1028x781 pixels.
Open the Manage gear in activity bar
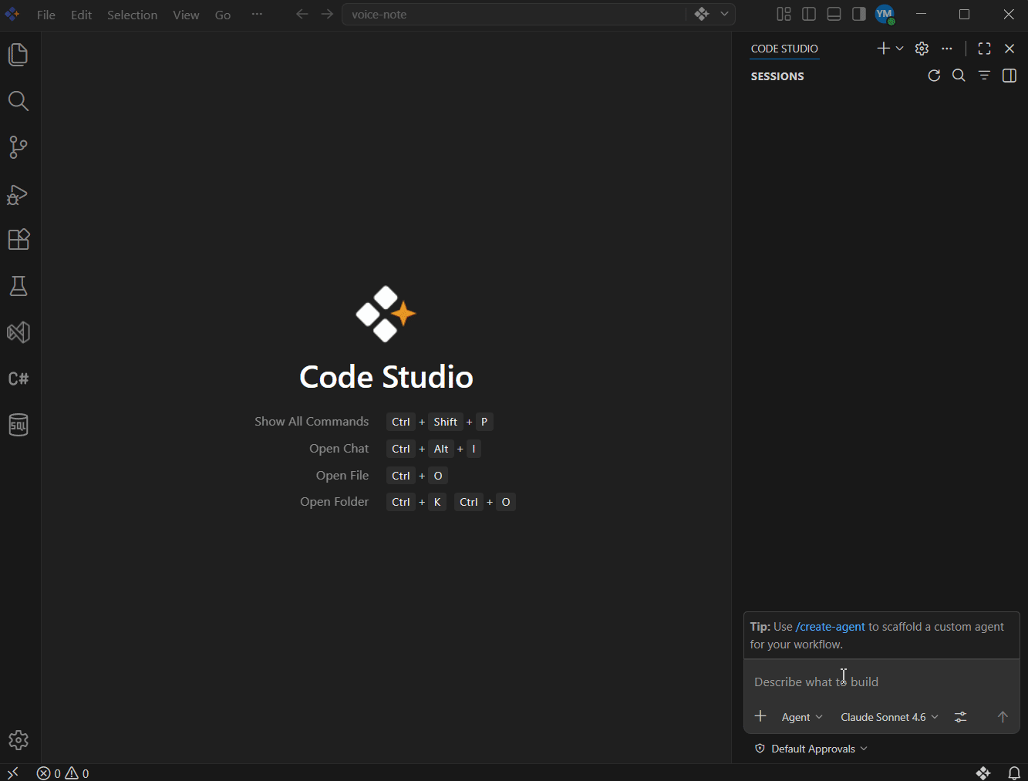[19, 741]
